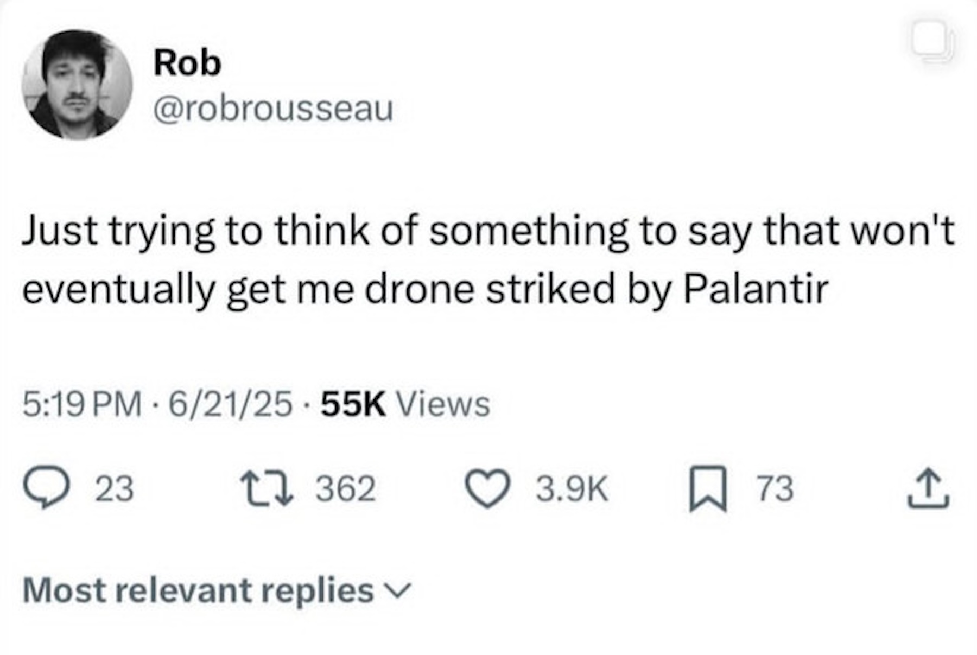Open the share icon menu

point(929,488)
